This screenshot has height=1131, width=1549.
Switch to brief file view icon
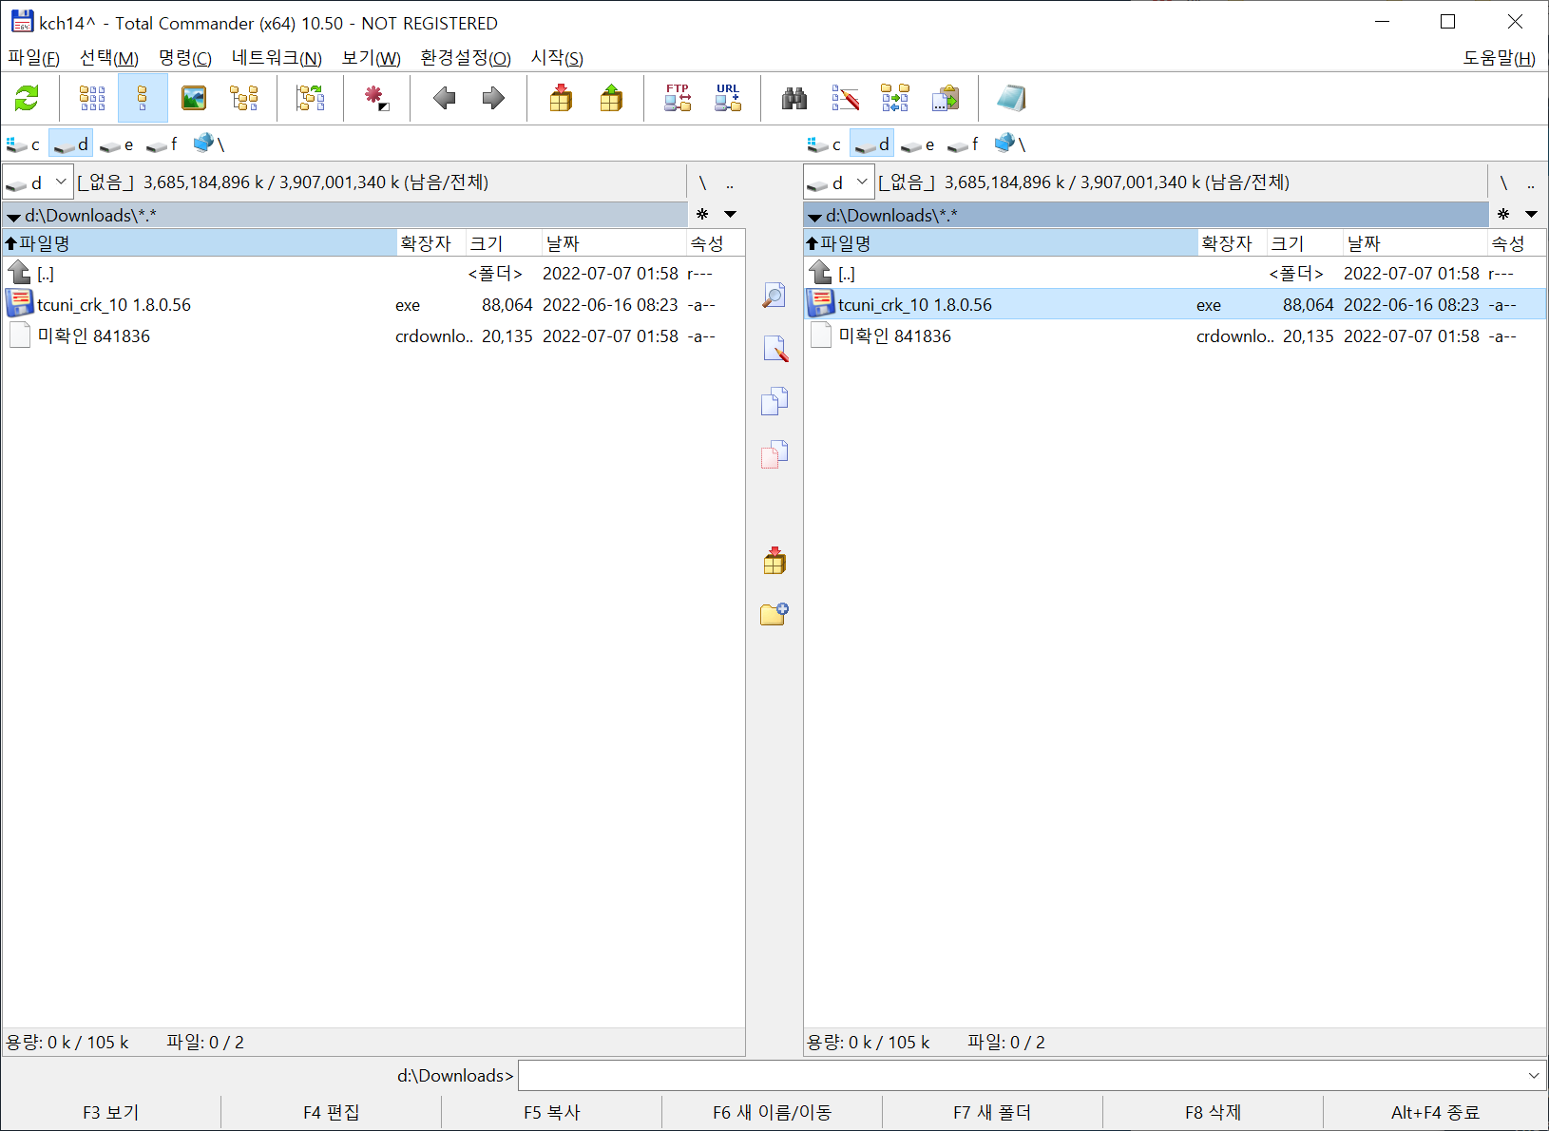click(92, 98)
